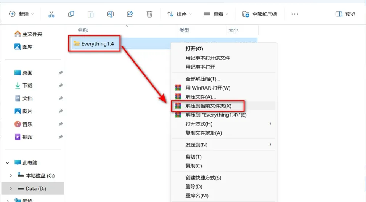This screenshot has height=202, width=366.
Task: Go to 桌面 desktop folder
Action: pos(23,73)
